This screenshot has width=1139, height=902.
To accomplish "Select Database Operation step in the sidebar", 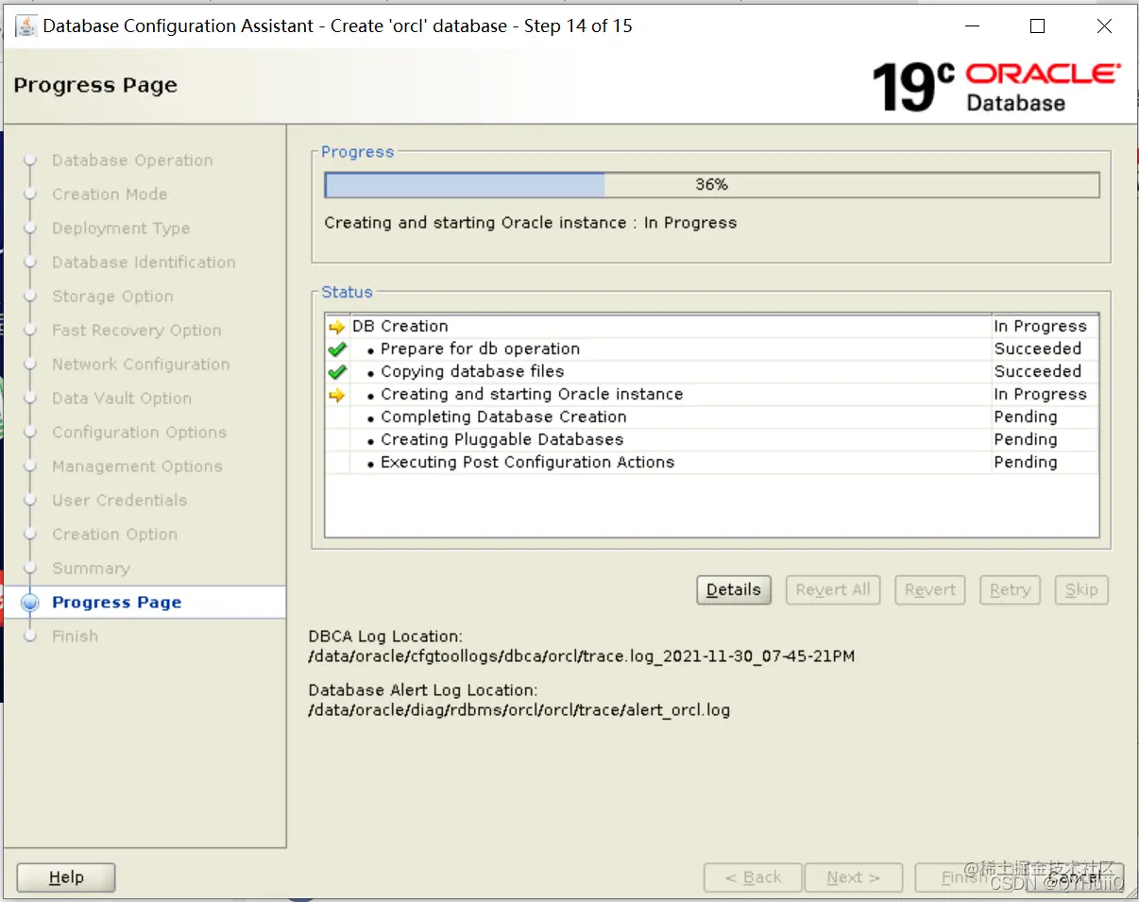I will [x=132, y=161].
